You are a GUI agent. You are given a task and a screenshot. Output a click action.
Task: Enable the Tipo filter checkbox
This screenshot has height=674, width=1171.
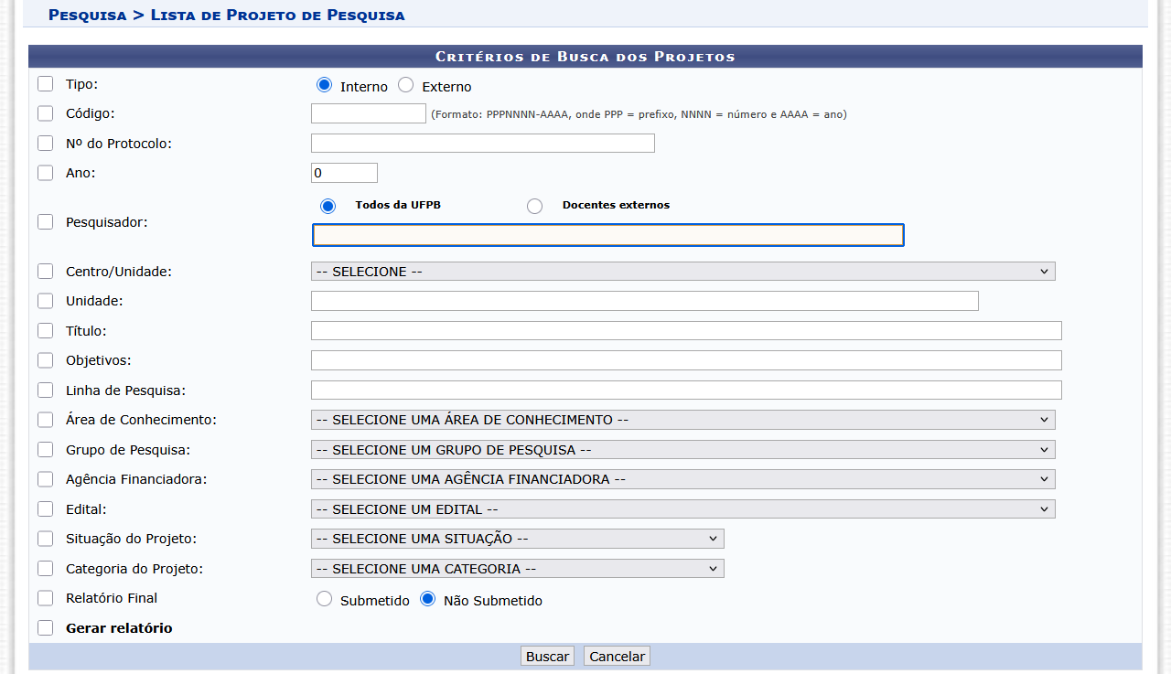pyautogui.click(x=46, y=84)
